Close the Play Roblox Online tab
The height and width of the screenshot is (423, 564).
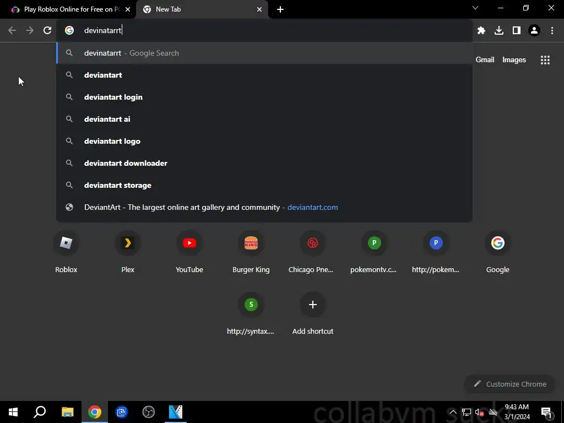pyautogui.click(x=128, y=9)
